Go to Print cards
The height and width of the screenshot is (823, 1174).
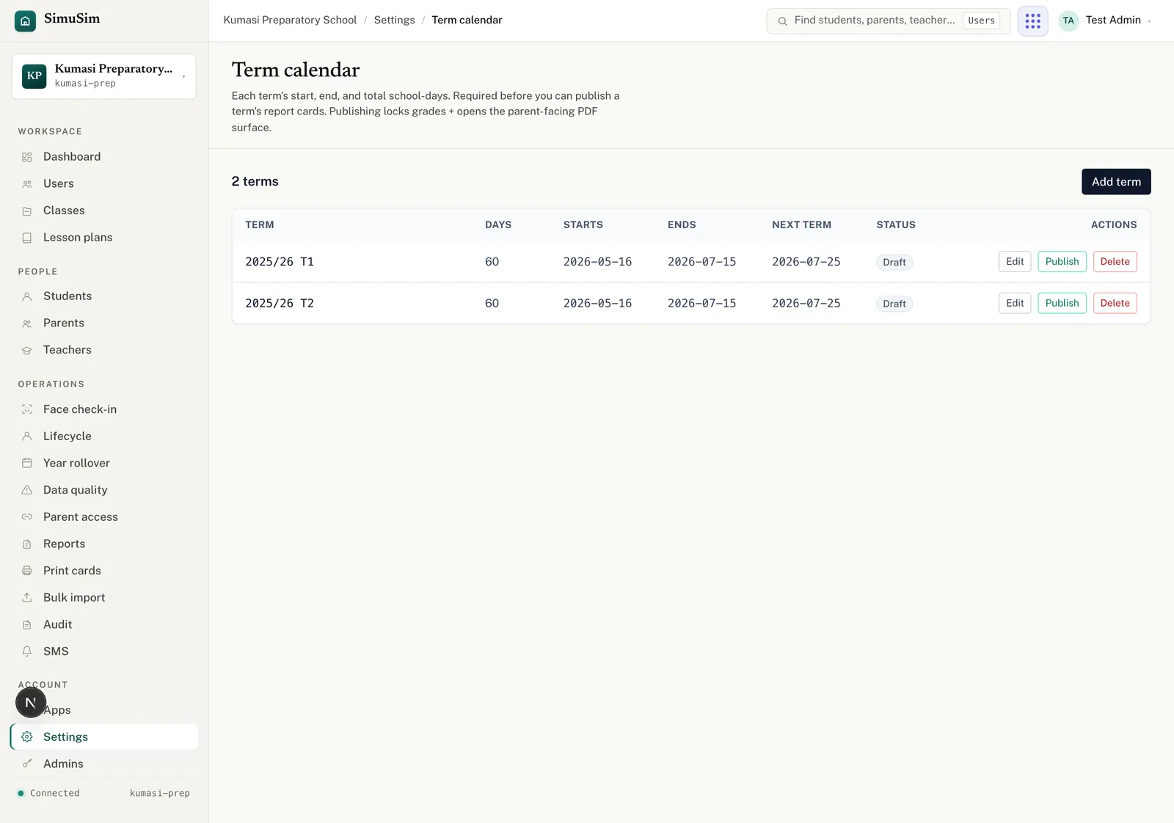pyautogui.click(x=104, y=571)
